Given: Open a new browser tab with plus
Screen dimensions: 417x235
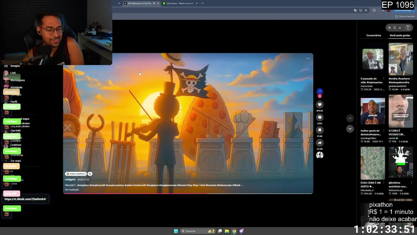Looking at the screenshot, I should pyautogui.click(x=203, y=3).
